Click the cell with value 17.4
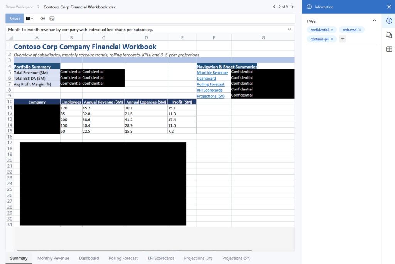The width and height of the screenshot is (395, 264). 182,119
